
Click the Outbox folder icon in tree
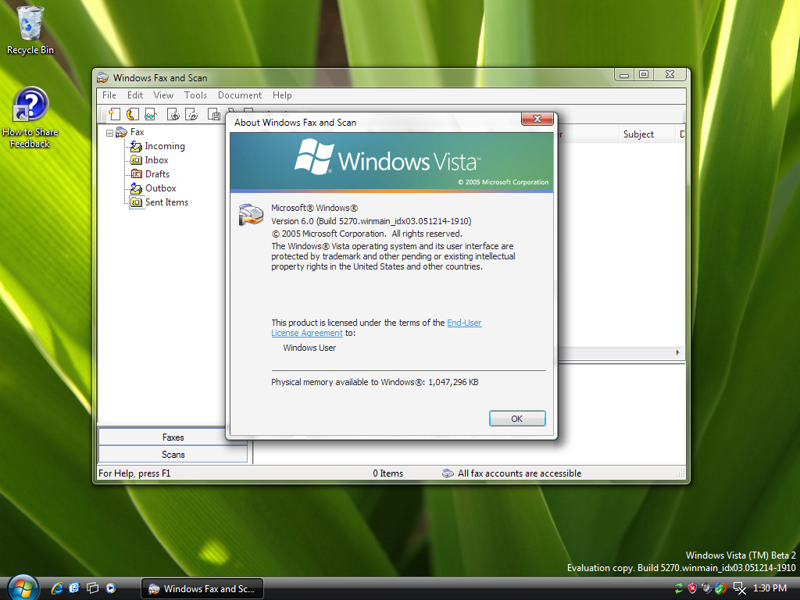136,188
